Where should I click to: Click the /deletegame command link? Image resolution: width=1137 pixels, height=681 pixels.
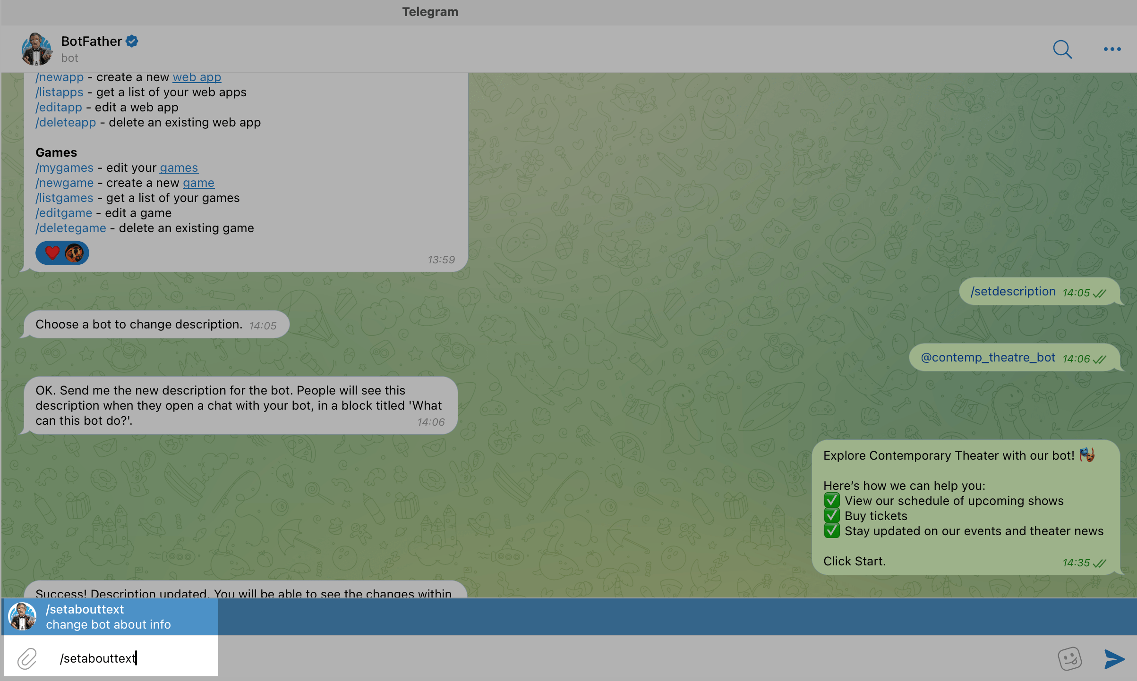coord(71,228)
